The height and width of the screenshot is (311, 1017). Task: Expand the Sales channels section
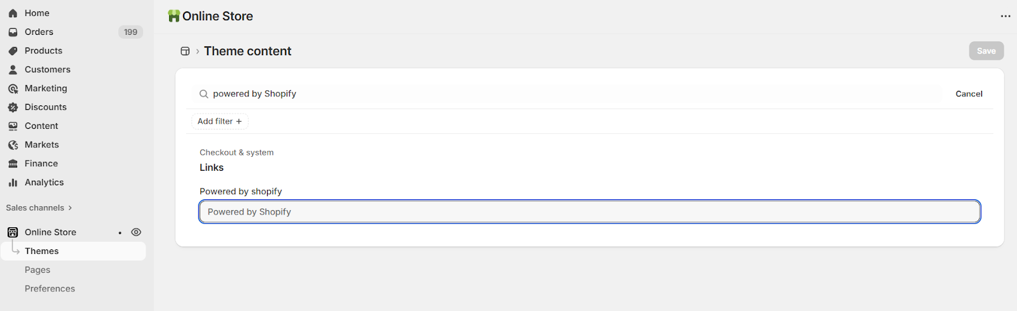(x=39, y=208)
